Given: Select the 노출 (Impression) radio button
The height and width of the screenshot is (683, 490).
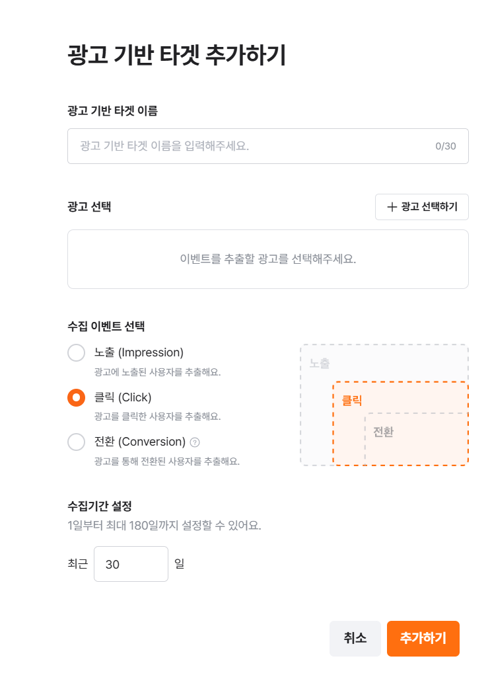Looking at the screenshot, I should pyautogui.click(x=76, y=352).
